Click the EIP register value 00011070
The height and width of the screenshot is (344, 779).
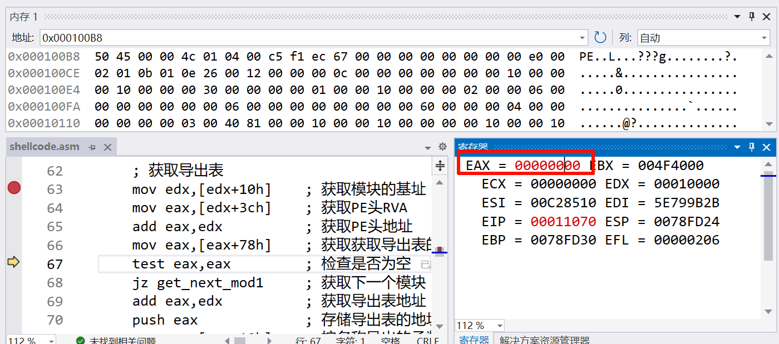(x=563, y=222)
